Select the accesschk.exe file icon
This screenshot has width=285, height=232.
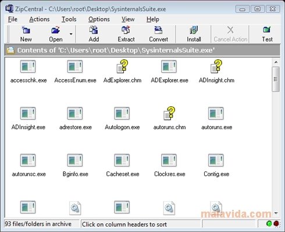(28, 66)
